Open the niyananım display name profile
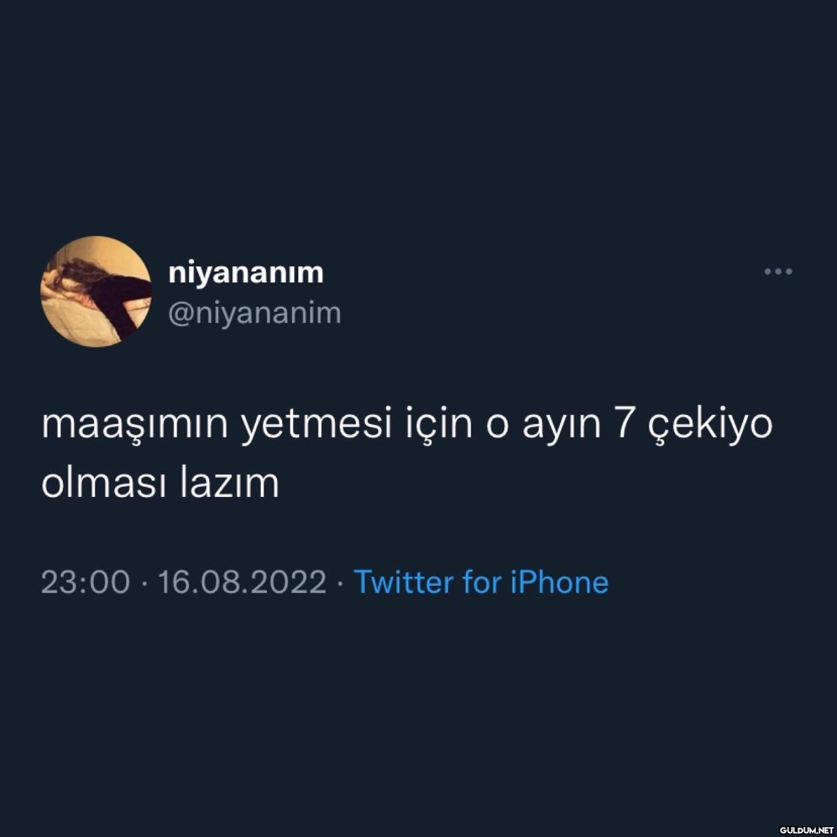This screenshot has height=837, width=837. tap(246, 273)
